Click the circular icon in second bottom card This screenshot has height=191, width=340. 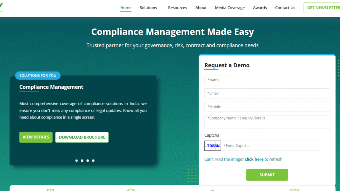pos(131,189)
